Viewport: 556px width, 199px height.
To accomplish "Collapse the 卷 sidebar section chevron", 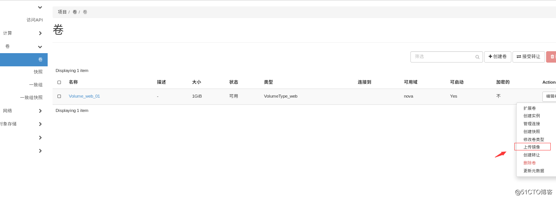I will tap(40, 47).
